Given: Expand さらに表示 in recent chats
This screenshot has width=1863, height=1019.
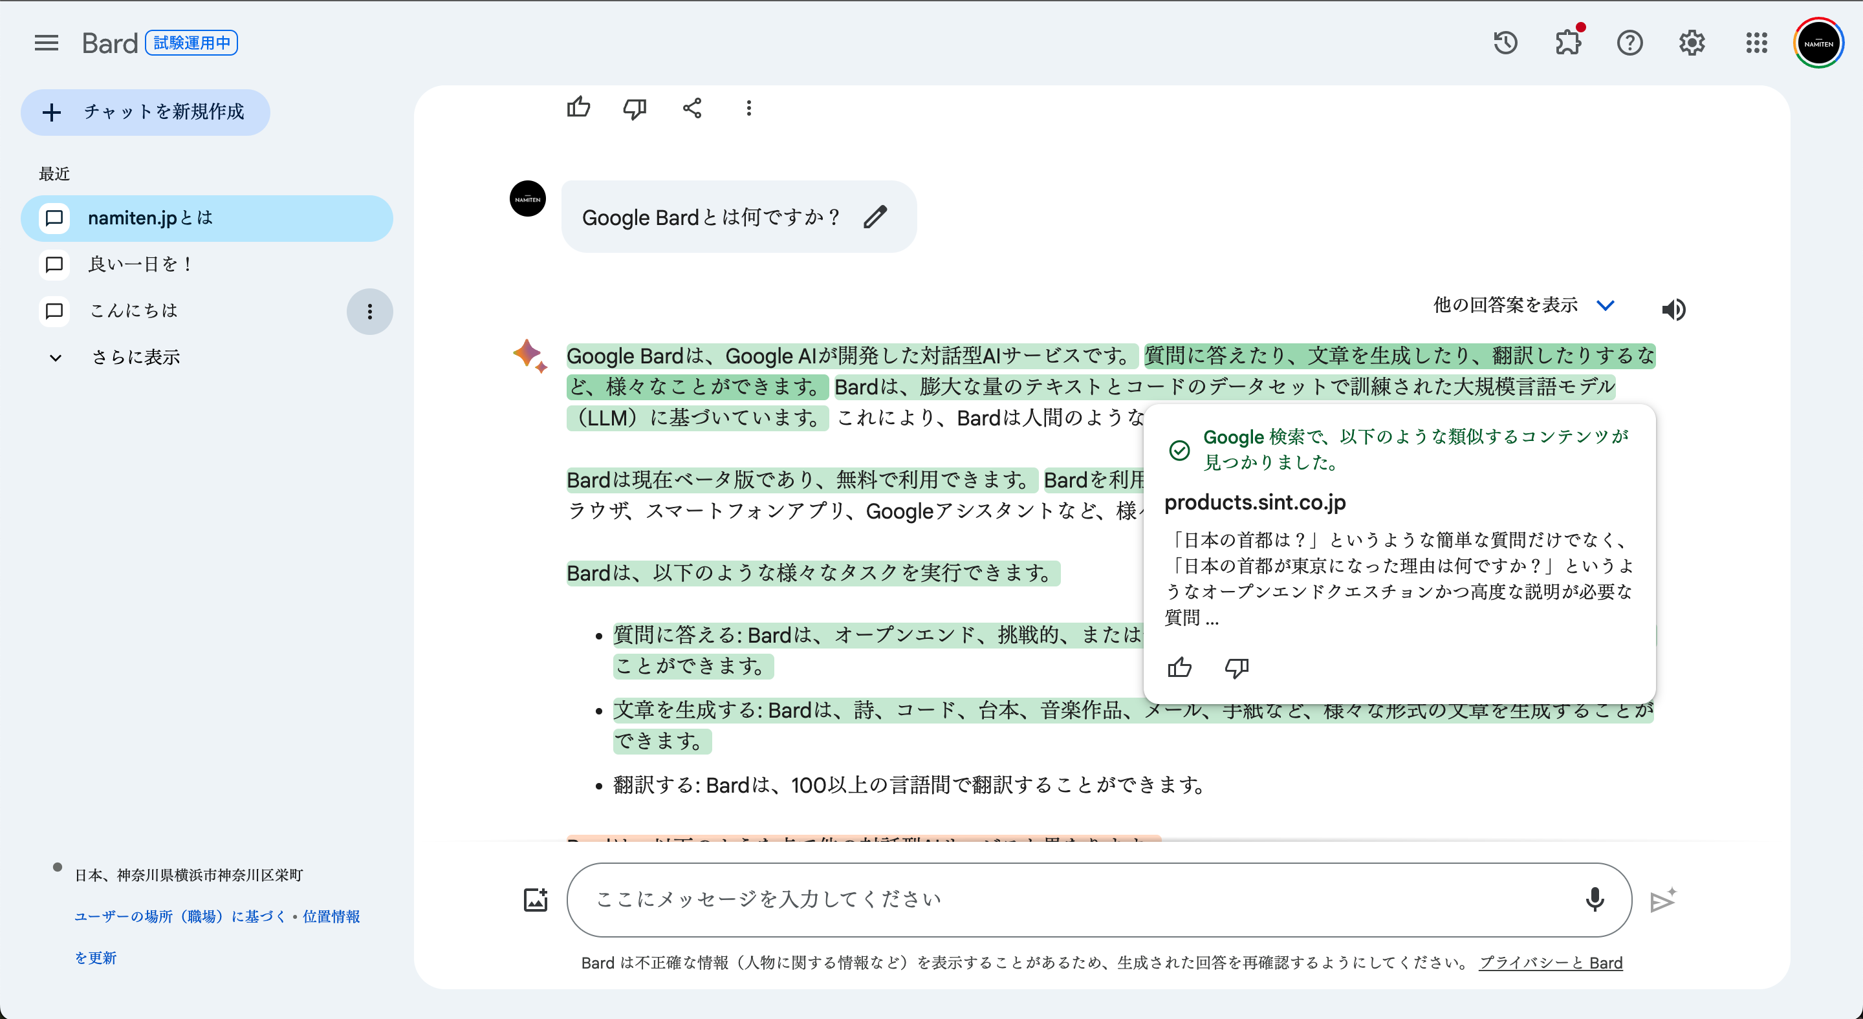Looking at the screenshot, I should click(x=116, y=357).
